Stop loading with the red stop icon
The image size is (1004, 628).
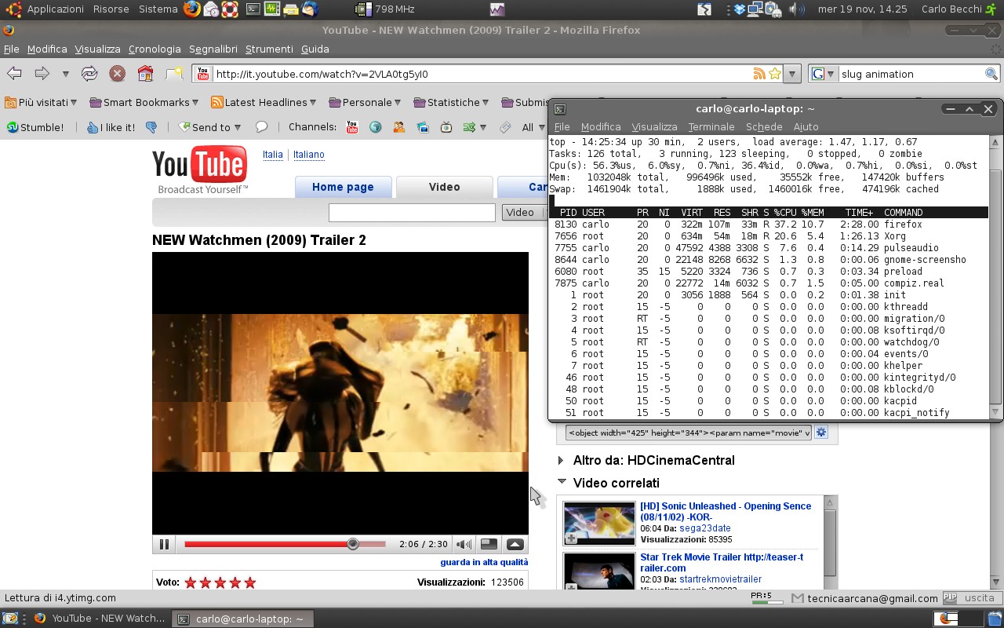coord(117,74)
